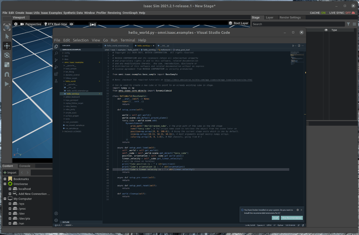Open the VS Code Extensions view
Viewport: 359px width, 235px height.
click(56, 74)
